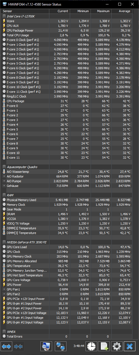Image resolution: width=139 pixels, height=355 pixels.
Task: Click the collapse columns arrows button
Action: [x=18, y=346]
